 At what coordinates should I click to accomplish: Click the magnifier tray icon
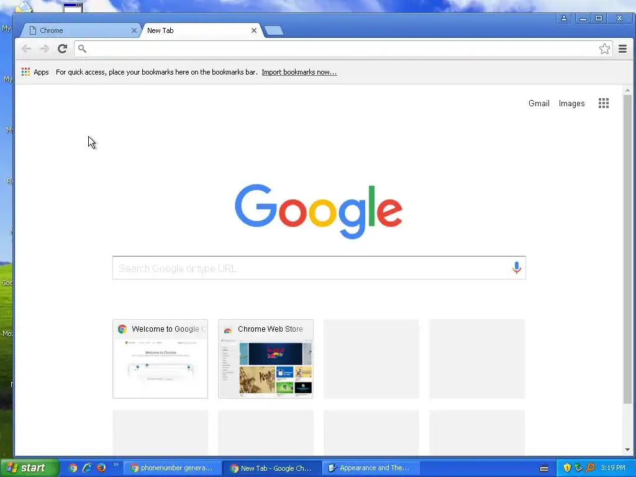[x=590, y=468]
